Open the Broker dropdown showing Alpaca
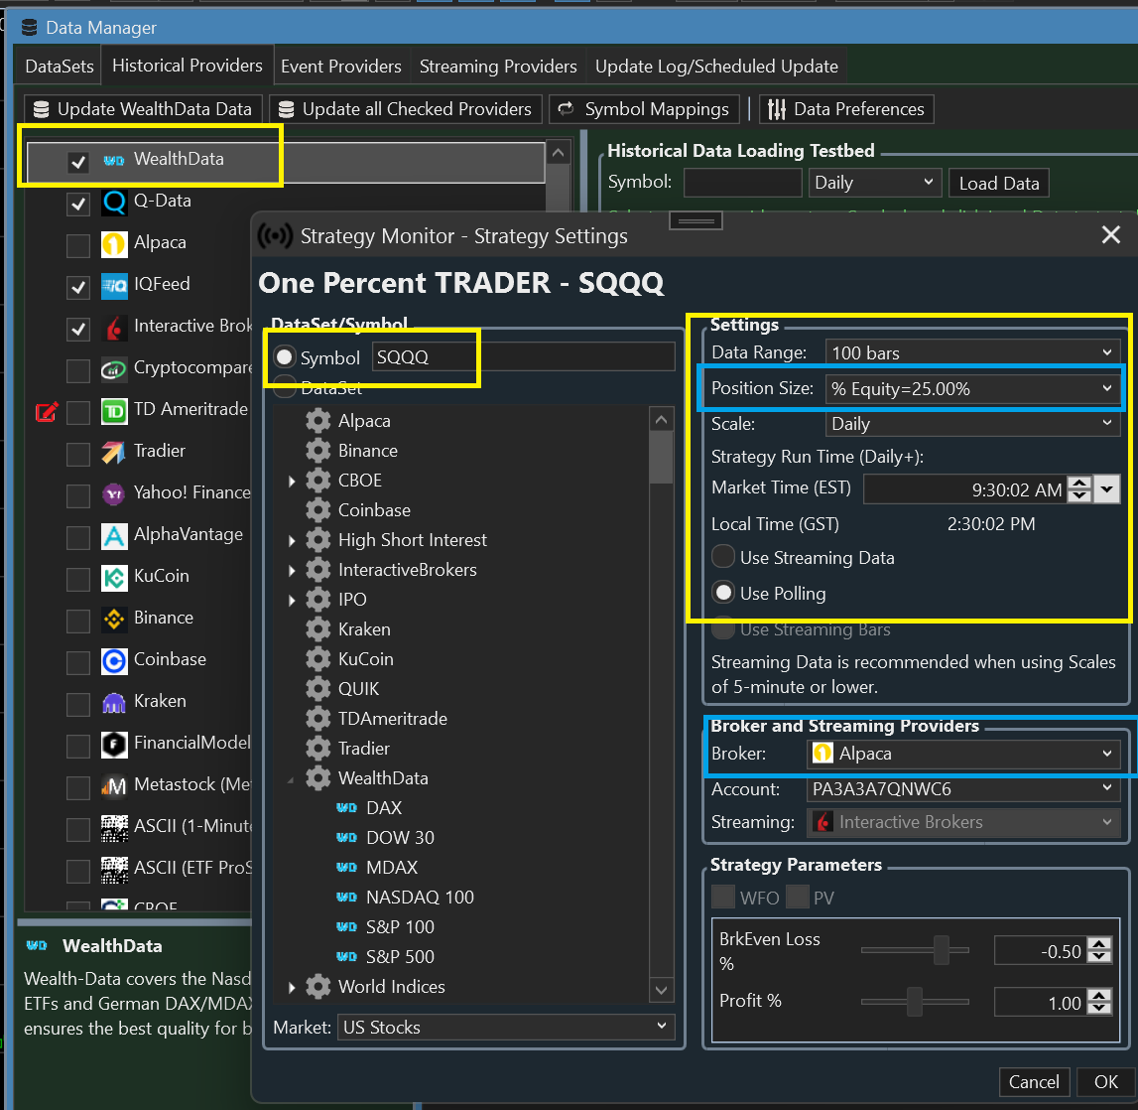The height and width of the screenshot is (1110, 1138). point(963,755)
